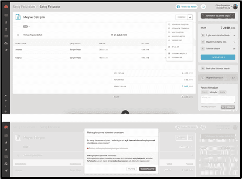Click the message text area
Screen dimensions: 242x179
tap(218, 99)
